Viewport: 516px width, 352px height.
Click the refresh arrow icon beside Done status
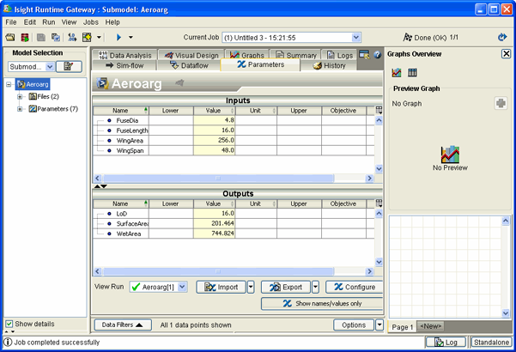[x=502, y=38]
